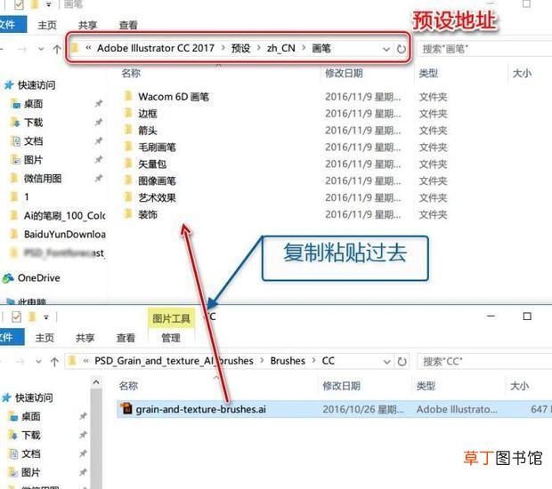Sort by 修改日期 column in top window
Screen dimensions: 552x489
[344, 73]
